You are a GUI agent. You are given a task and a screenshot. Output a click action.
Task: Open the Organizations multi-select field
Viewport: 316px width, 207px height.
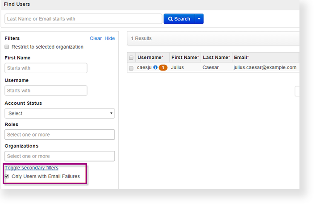pos(59,156)
